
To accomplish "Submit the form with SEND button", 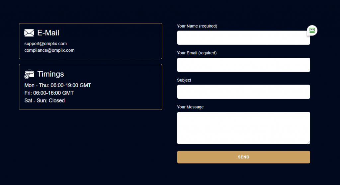I will (x=243, y=157).
